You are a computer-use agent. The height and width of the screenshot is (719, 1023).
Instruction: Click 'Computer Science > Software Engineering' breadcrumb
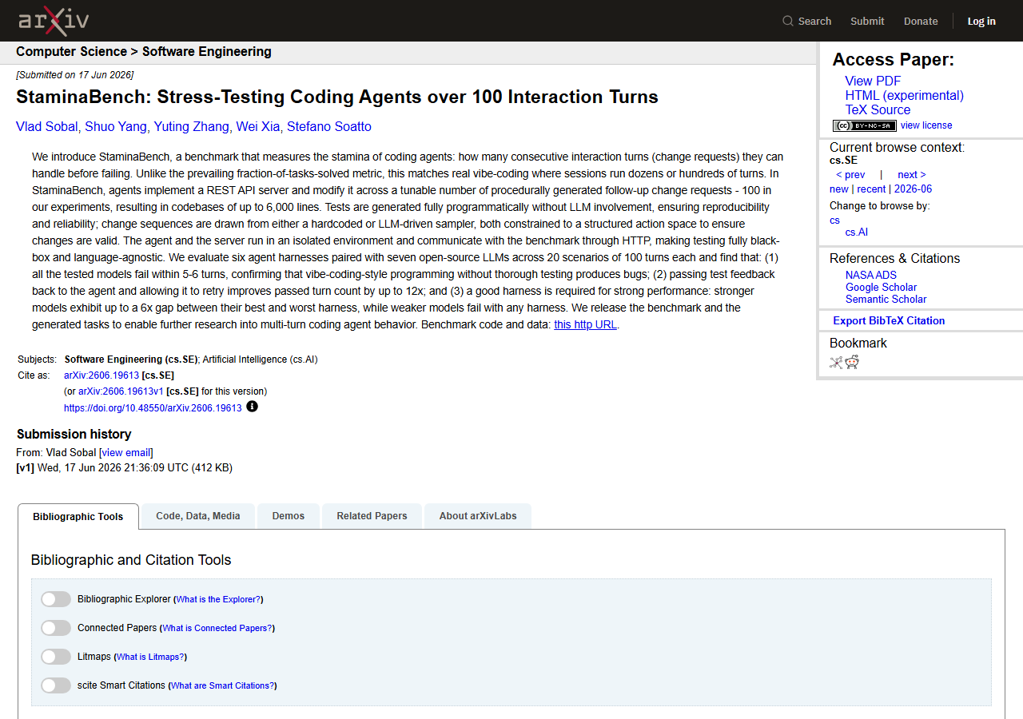144,52
